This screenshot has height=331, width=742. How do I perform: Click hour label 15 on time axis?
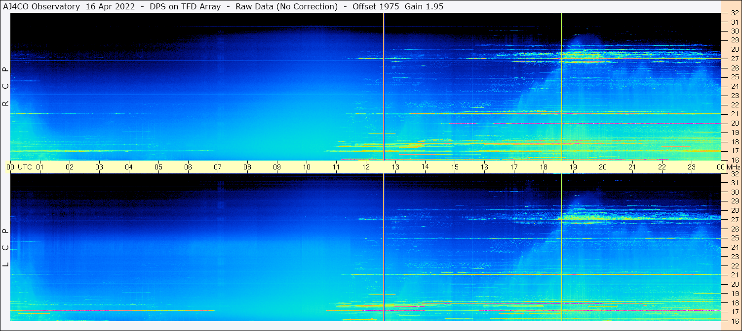455,167
